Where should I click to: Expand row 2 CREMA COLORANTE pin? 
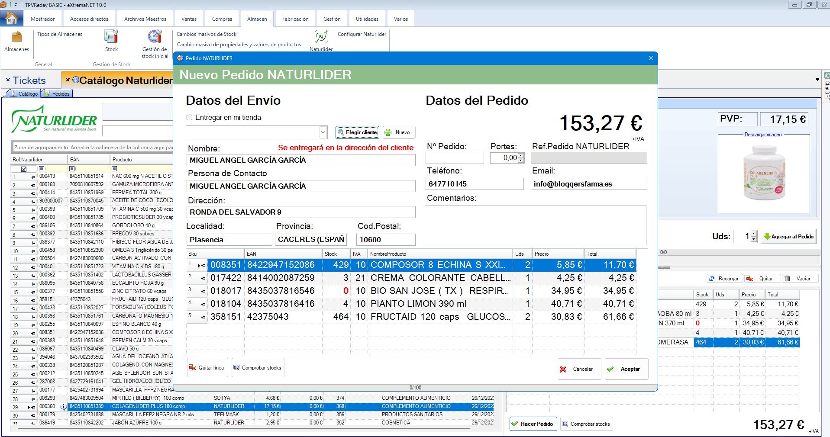(203, 279)
